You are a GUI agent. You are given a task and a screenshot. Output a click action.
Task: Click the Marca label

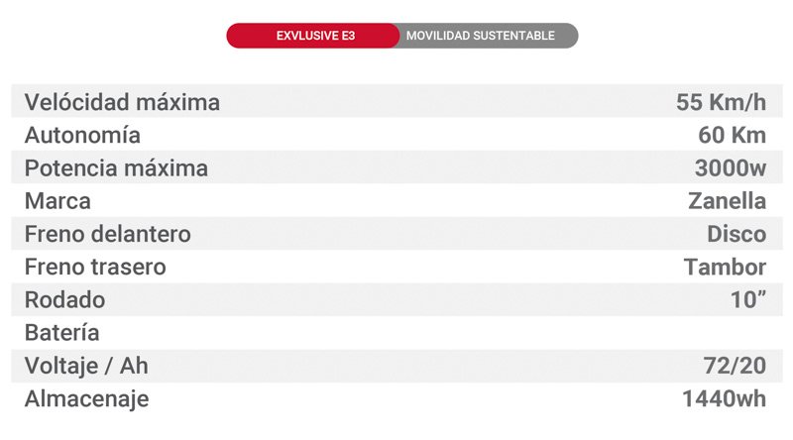point(57,201)
